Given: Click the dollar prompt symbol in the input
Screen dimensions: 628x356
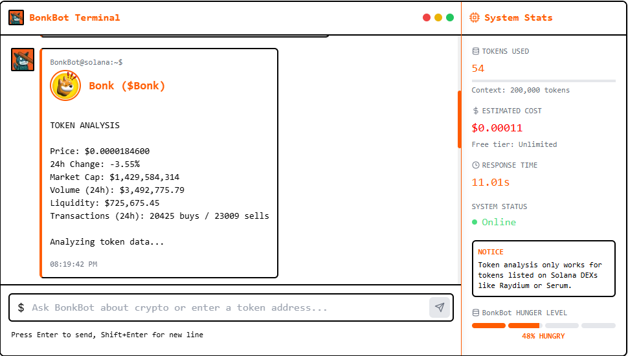Looking at the screenshot, I should [x=21, y=307].
